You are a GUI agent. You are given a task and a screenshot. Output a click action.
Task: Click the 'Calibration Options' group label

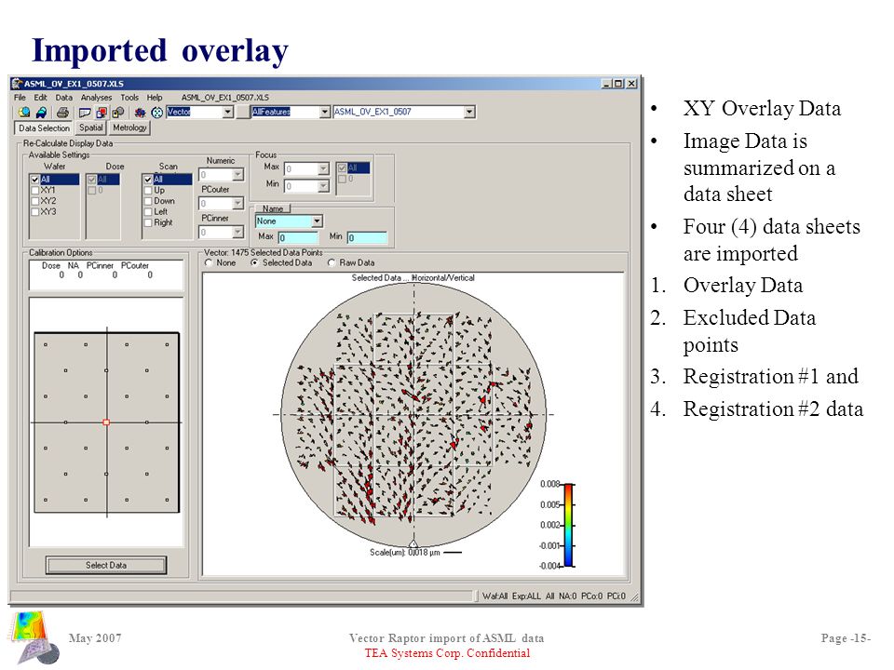pyautogui.click(x=61, y=252)
